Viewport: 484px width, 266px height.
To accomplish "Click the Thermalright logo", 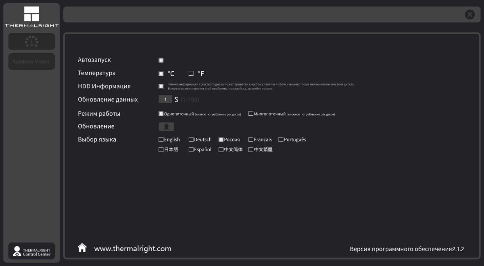I will tap(31, 17).
